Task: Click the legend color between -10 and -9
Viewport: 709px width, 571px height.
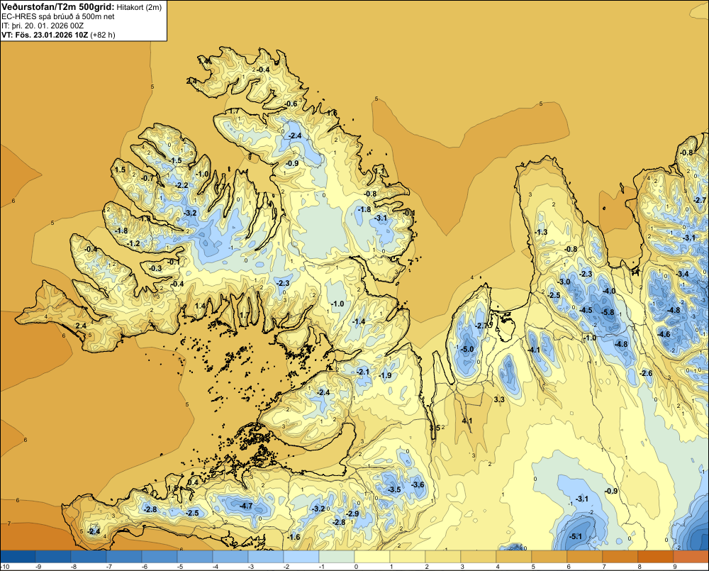Action: pyautogui.click(x=18, y=557)
